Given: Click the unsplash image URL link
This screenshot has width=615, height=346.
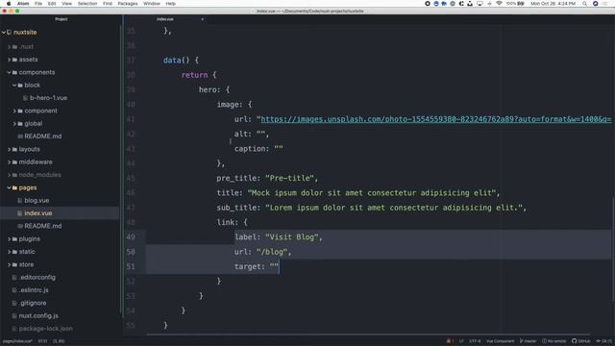Looking at the screenshot, I should [435, 119].
